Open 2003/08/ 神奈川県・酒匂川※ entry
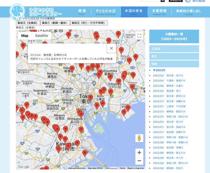 (170, 163)
